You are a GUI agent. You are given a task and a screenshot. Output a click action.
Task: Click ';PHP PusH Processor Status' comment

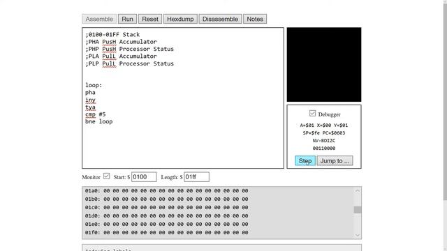point(129,49)
